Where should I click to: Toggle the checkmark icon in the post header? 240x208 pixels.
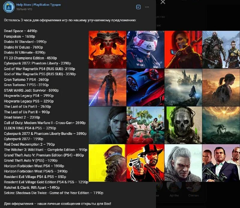138,7
